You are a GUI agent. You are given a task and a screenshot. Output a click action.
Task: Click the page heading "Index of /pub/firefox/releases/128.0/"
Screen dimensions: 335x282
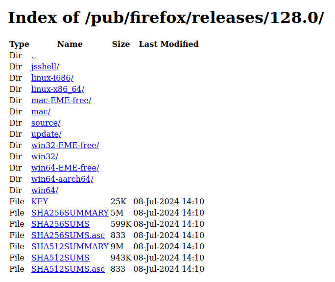pyautogui.click(x=166, y=18)
